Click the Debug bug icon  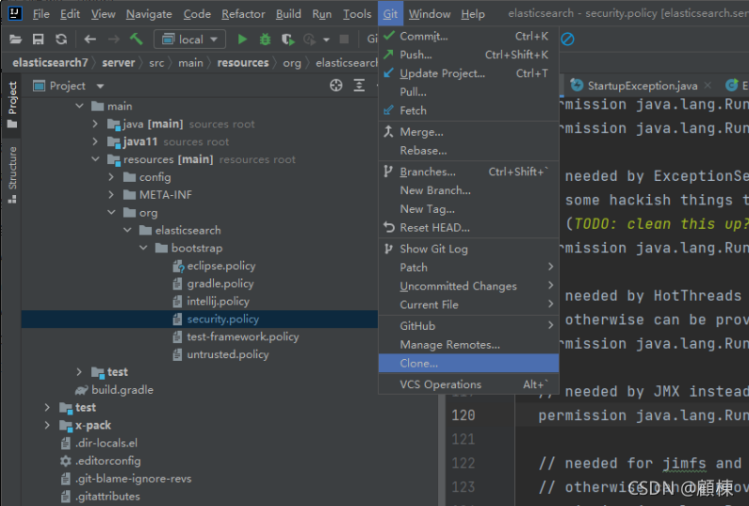[265, 40]
